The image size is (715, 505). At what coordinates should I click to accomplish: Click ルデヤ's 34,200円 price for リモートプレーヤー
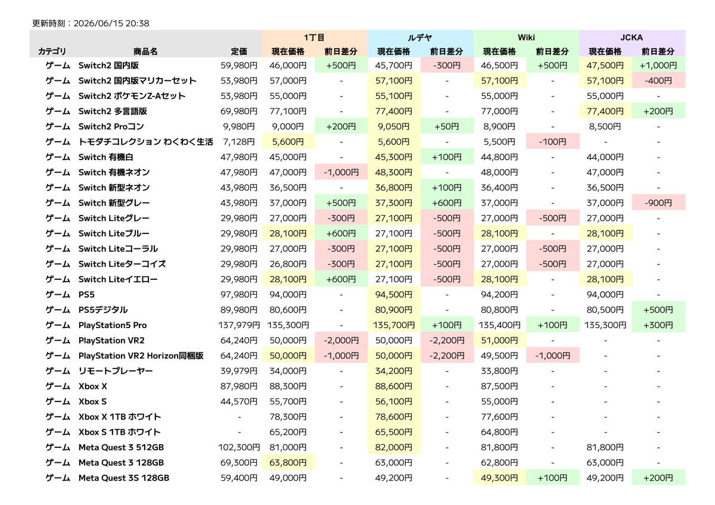[393, 371]
